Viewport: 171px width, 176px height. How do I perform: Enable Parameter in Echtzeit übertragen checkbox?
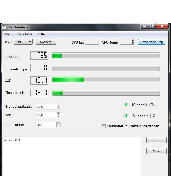click(104, 126)
